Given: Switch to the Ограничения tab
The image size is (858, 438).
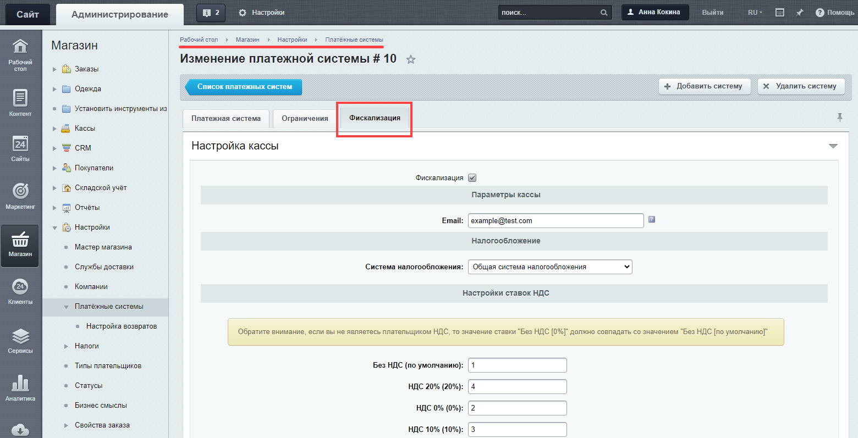Looking at the screenshot, I should [x=305, y=119].
